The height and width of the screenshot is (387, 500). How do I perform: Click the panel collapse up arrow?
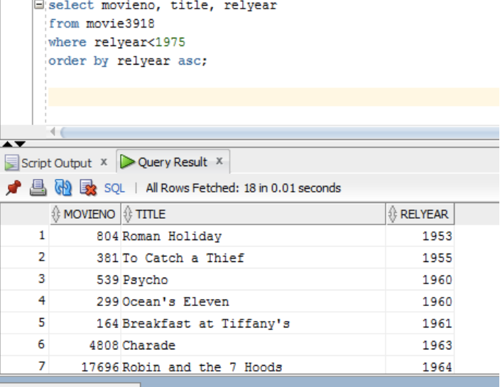(7, 144)
